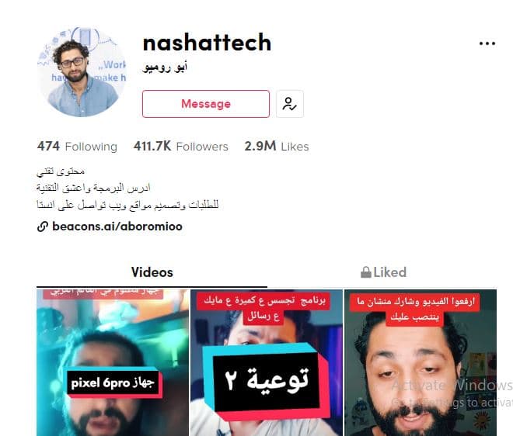This screenshot has height=436, width=513.
Task: Open the توعية ٢ video thumbnail
Action: 267,362
